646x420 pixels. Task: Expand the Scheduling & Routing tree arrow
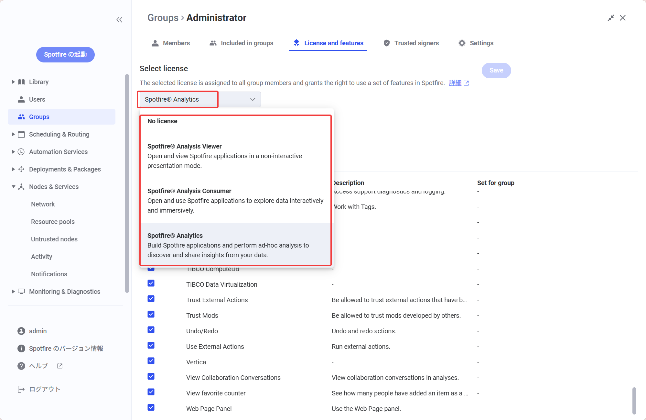click(13, 134)
